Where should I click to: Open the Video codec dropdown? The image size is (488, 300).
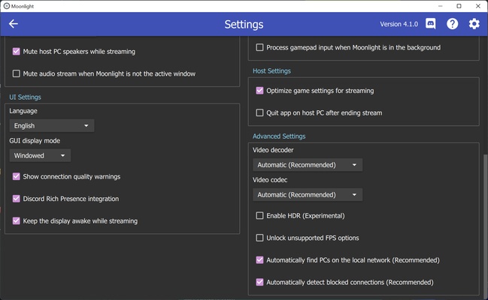point(307,195)
